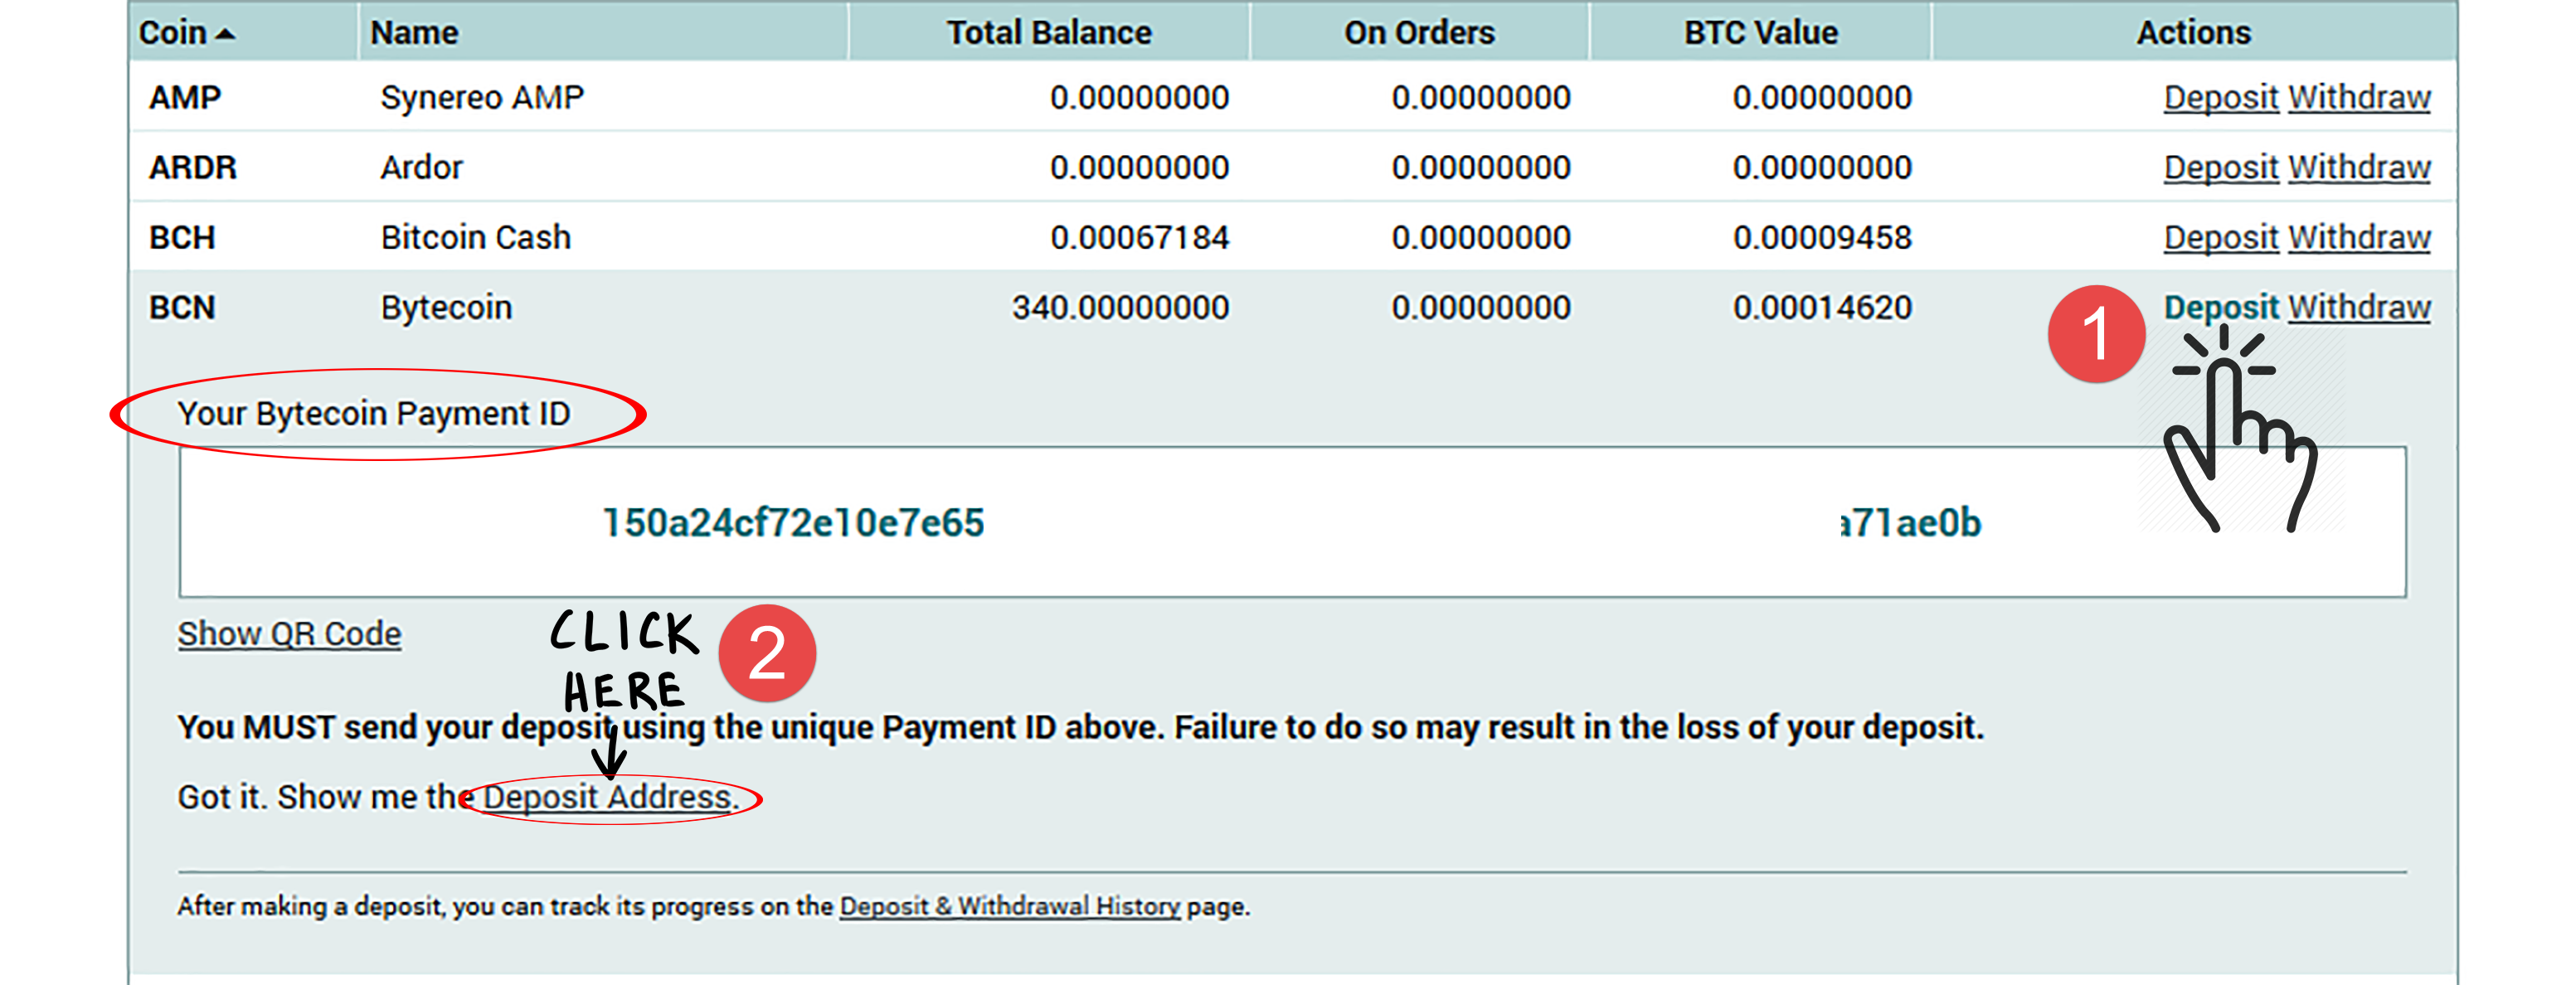Reveal the Deposit Address link
The width and height of the screenshot is (2576, 985).
pyautogui.click(x=609, y=797)
